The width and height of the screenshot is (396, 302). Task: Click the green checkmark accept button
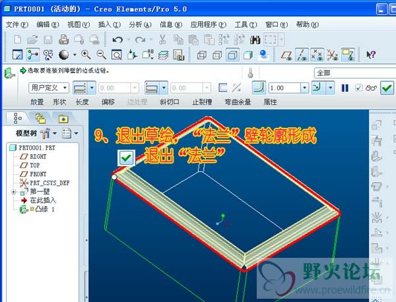tap(387, 88)
